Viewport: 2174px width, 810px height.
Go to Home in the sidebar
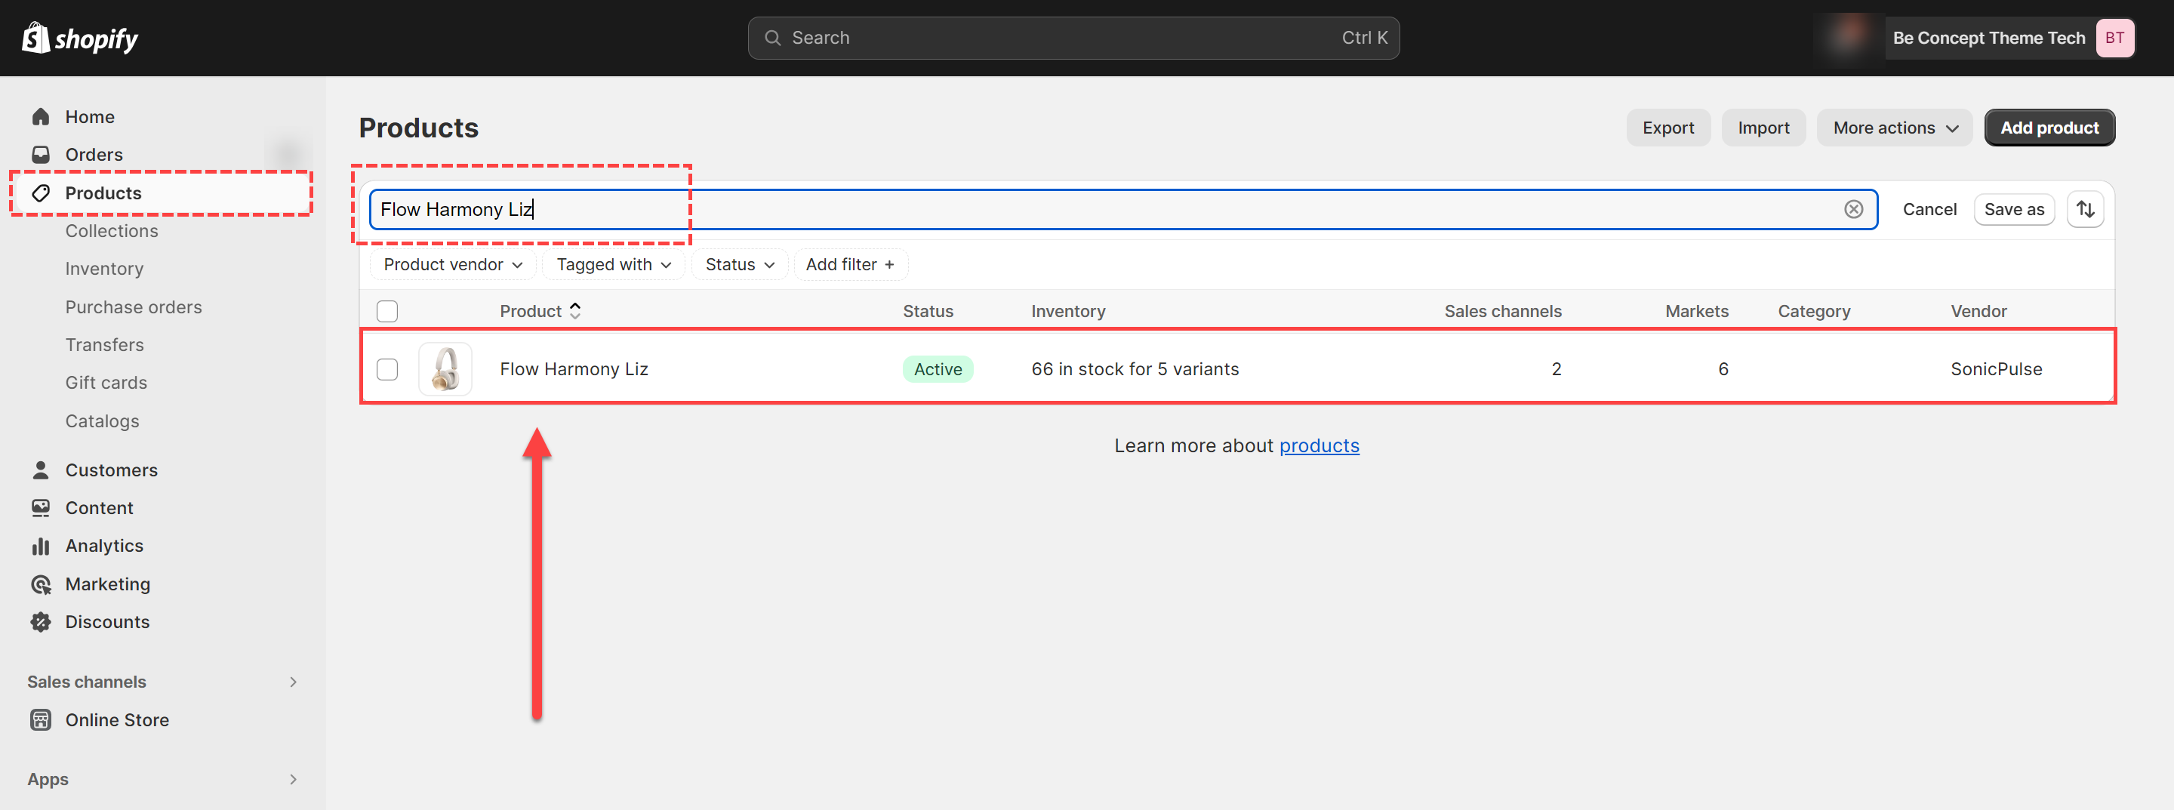tap(91, 116)
